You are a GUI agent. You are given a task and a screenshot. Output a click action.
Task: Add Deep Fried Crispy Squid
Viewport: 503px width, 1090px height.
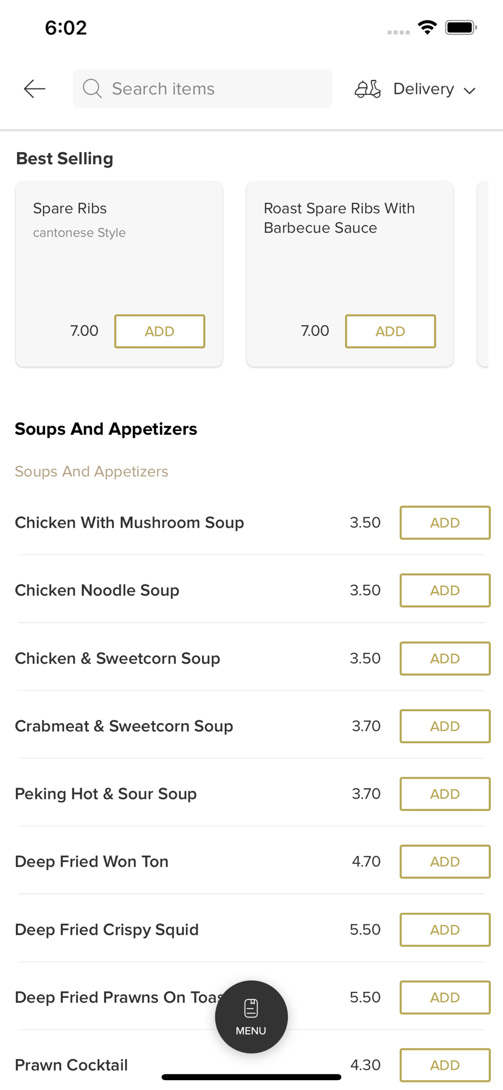tap(445, 930)
